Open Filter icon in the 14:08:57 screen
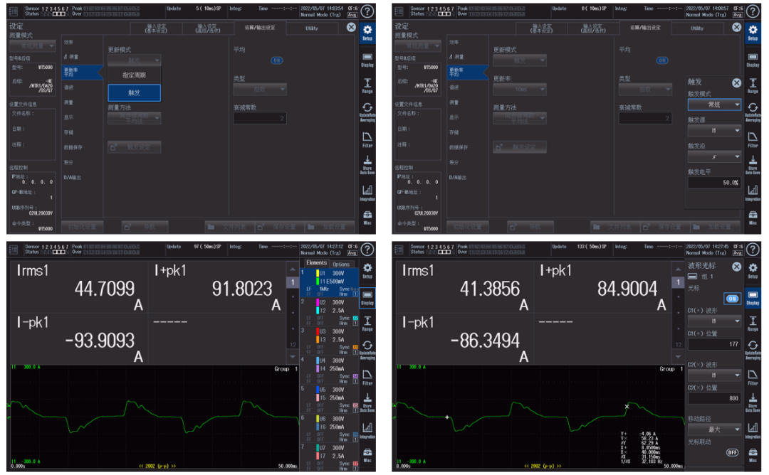 click(x=753, y=139)
